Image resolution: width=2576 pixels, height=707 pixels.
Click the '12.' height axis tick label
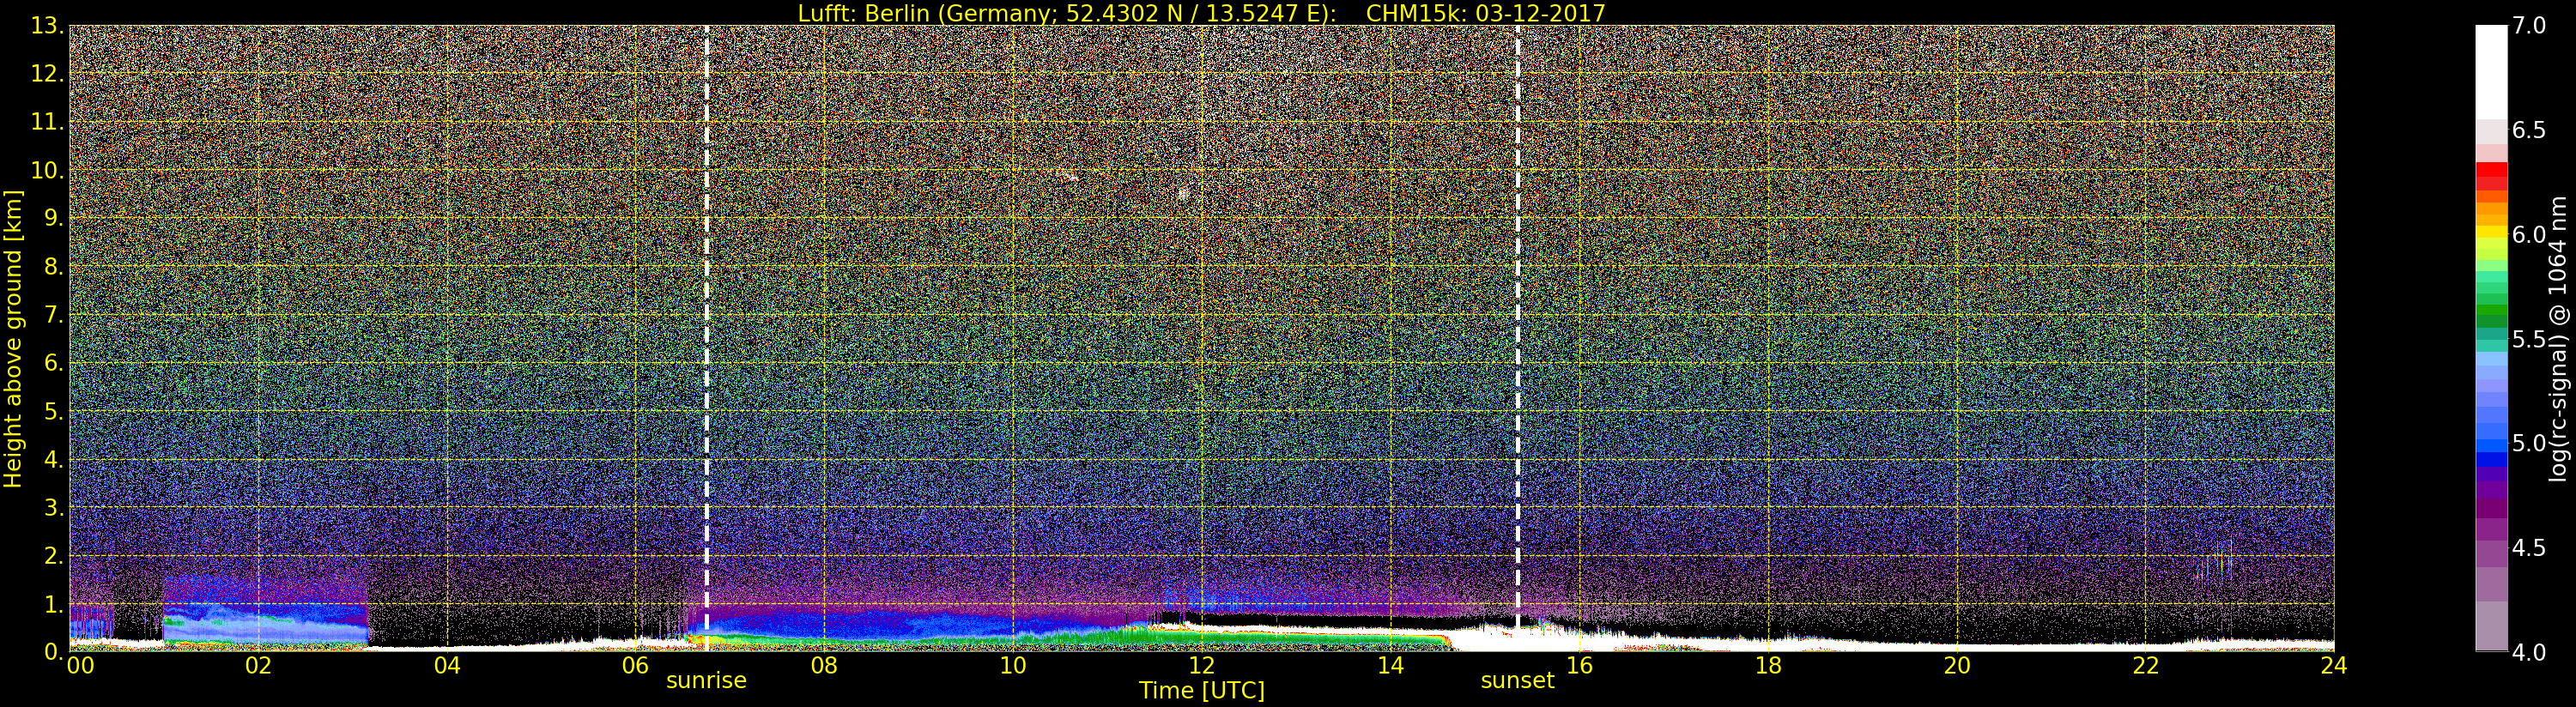click(47, 74)
